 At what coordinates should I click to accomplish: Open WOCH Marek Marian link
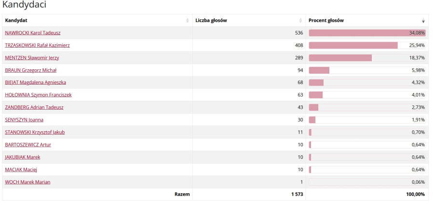pyautogui.click(x=27, y=182)
